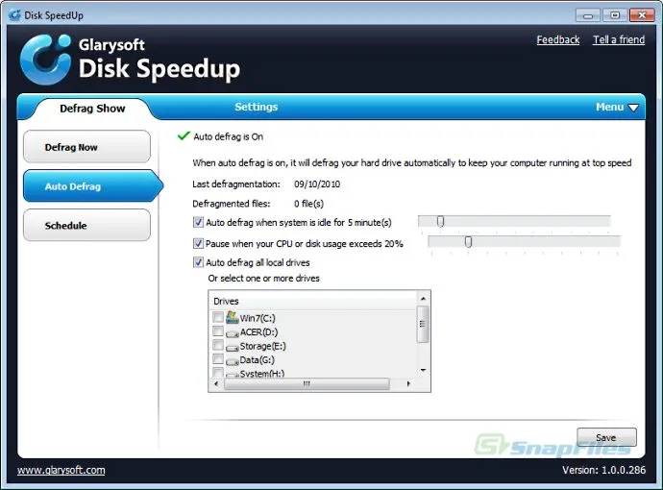Click the Disk SpeedUp title bar icon
Image resolution: width=663 pixels, height=490 pixels.
point(14,15)
